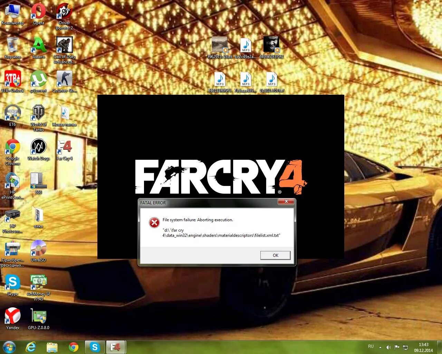Click OK in the FATAL ERROR dialog

click(x=275, y=255)
